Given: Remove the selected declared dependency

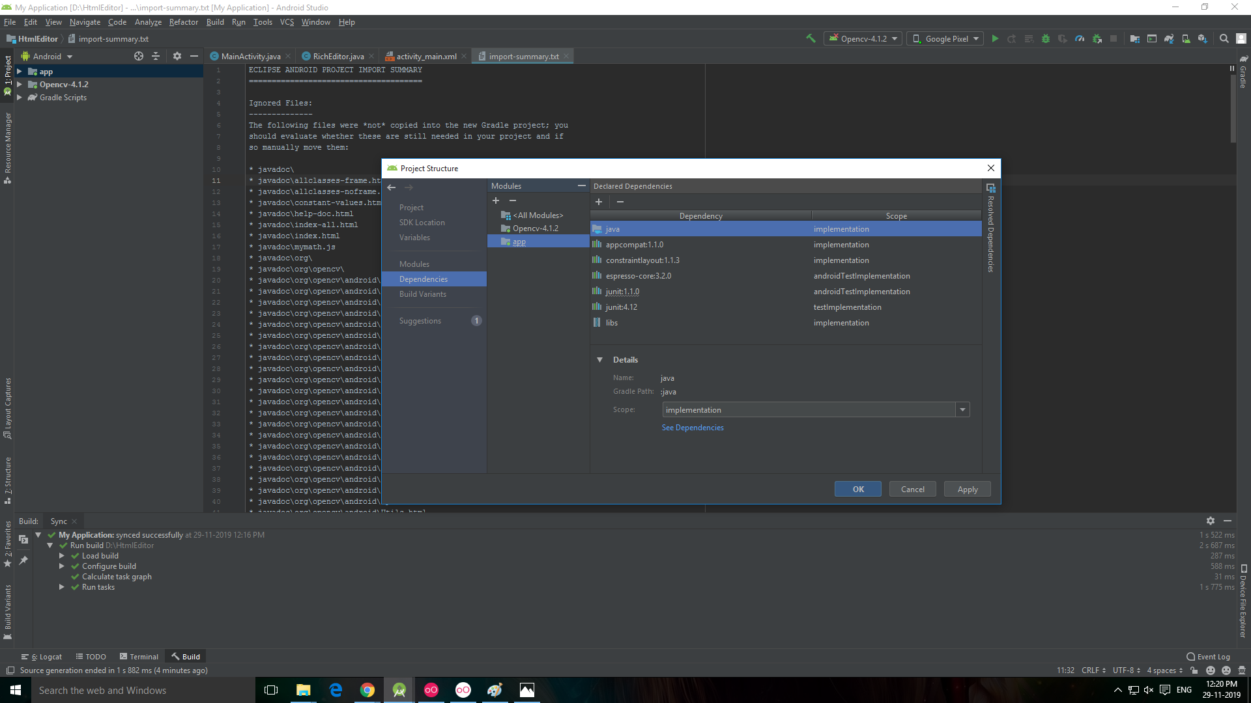Looking at the screenshot, I should (x=620, y=202).
